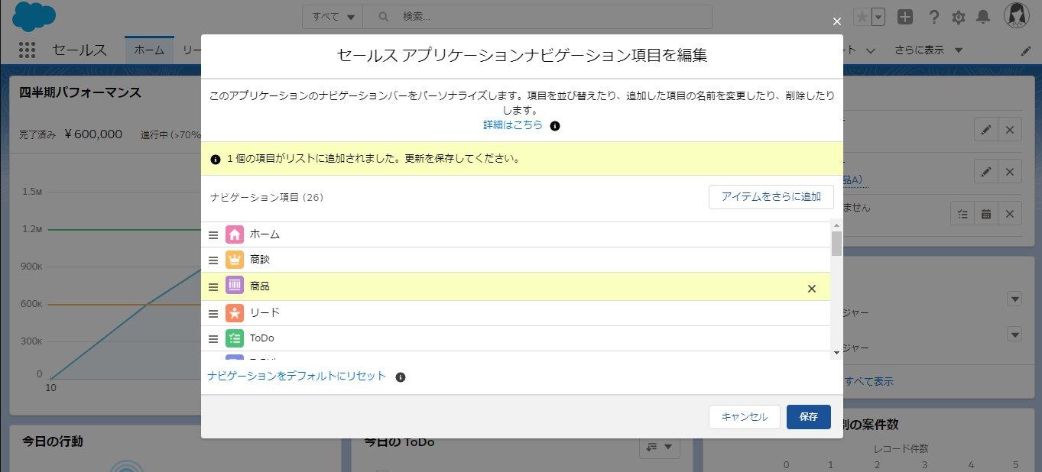The width and height of the screenshot is (1042, 472).
Task: Click the purple 商品 barcode icon
Action: [x=235, y=286]
